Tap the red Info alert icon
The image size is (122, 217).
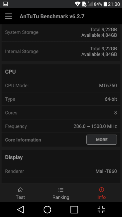click(102, 190)
